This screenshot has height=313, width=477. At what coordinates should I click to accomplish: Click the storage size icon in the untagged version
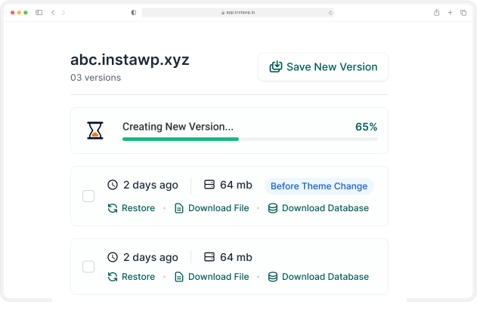209,257
